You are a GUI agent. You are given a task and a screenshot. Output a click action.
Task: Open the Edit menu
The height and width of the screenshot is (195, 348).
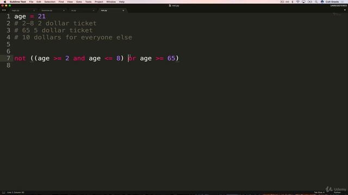click(39, 2)
